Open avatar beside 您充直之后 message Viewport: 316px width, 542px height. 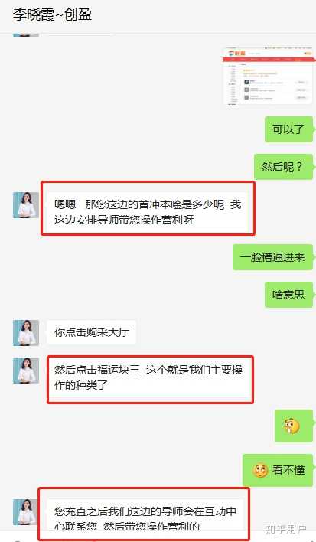click(x=26, y=512)
